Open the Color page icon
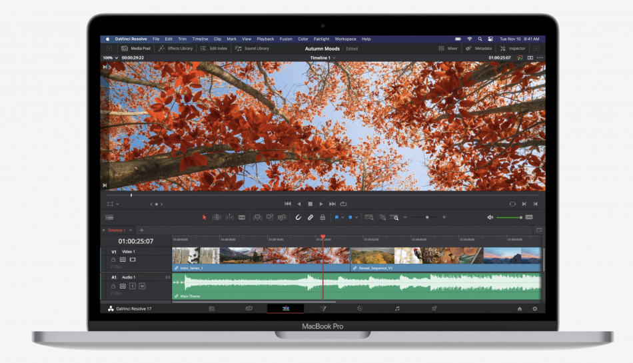This screenshot has height=363, width=633. tap(360, 308)
